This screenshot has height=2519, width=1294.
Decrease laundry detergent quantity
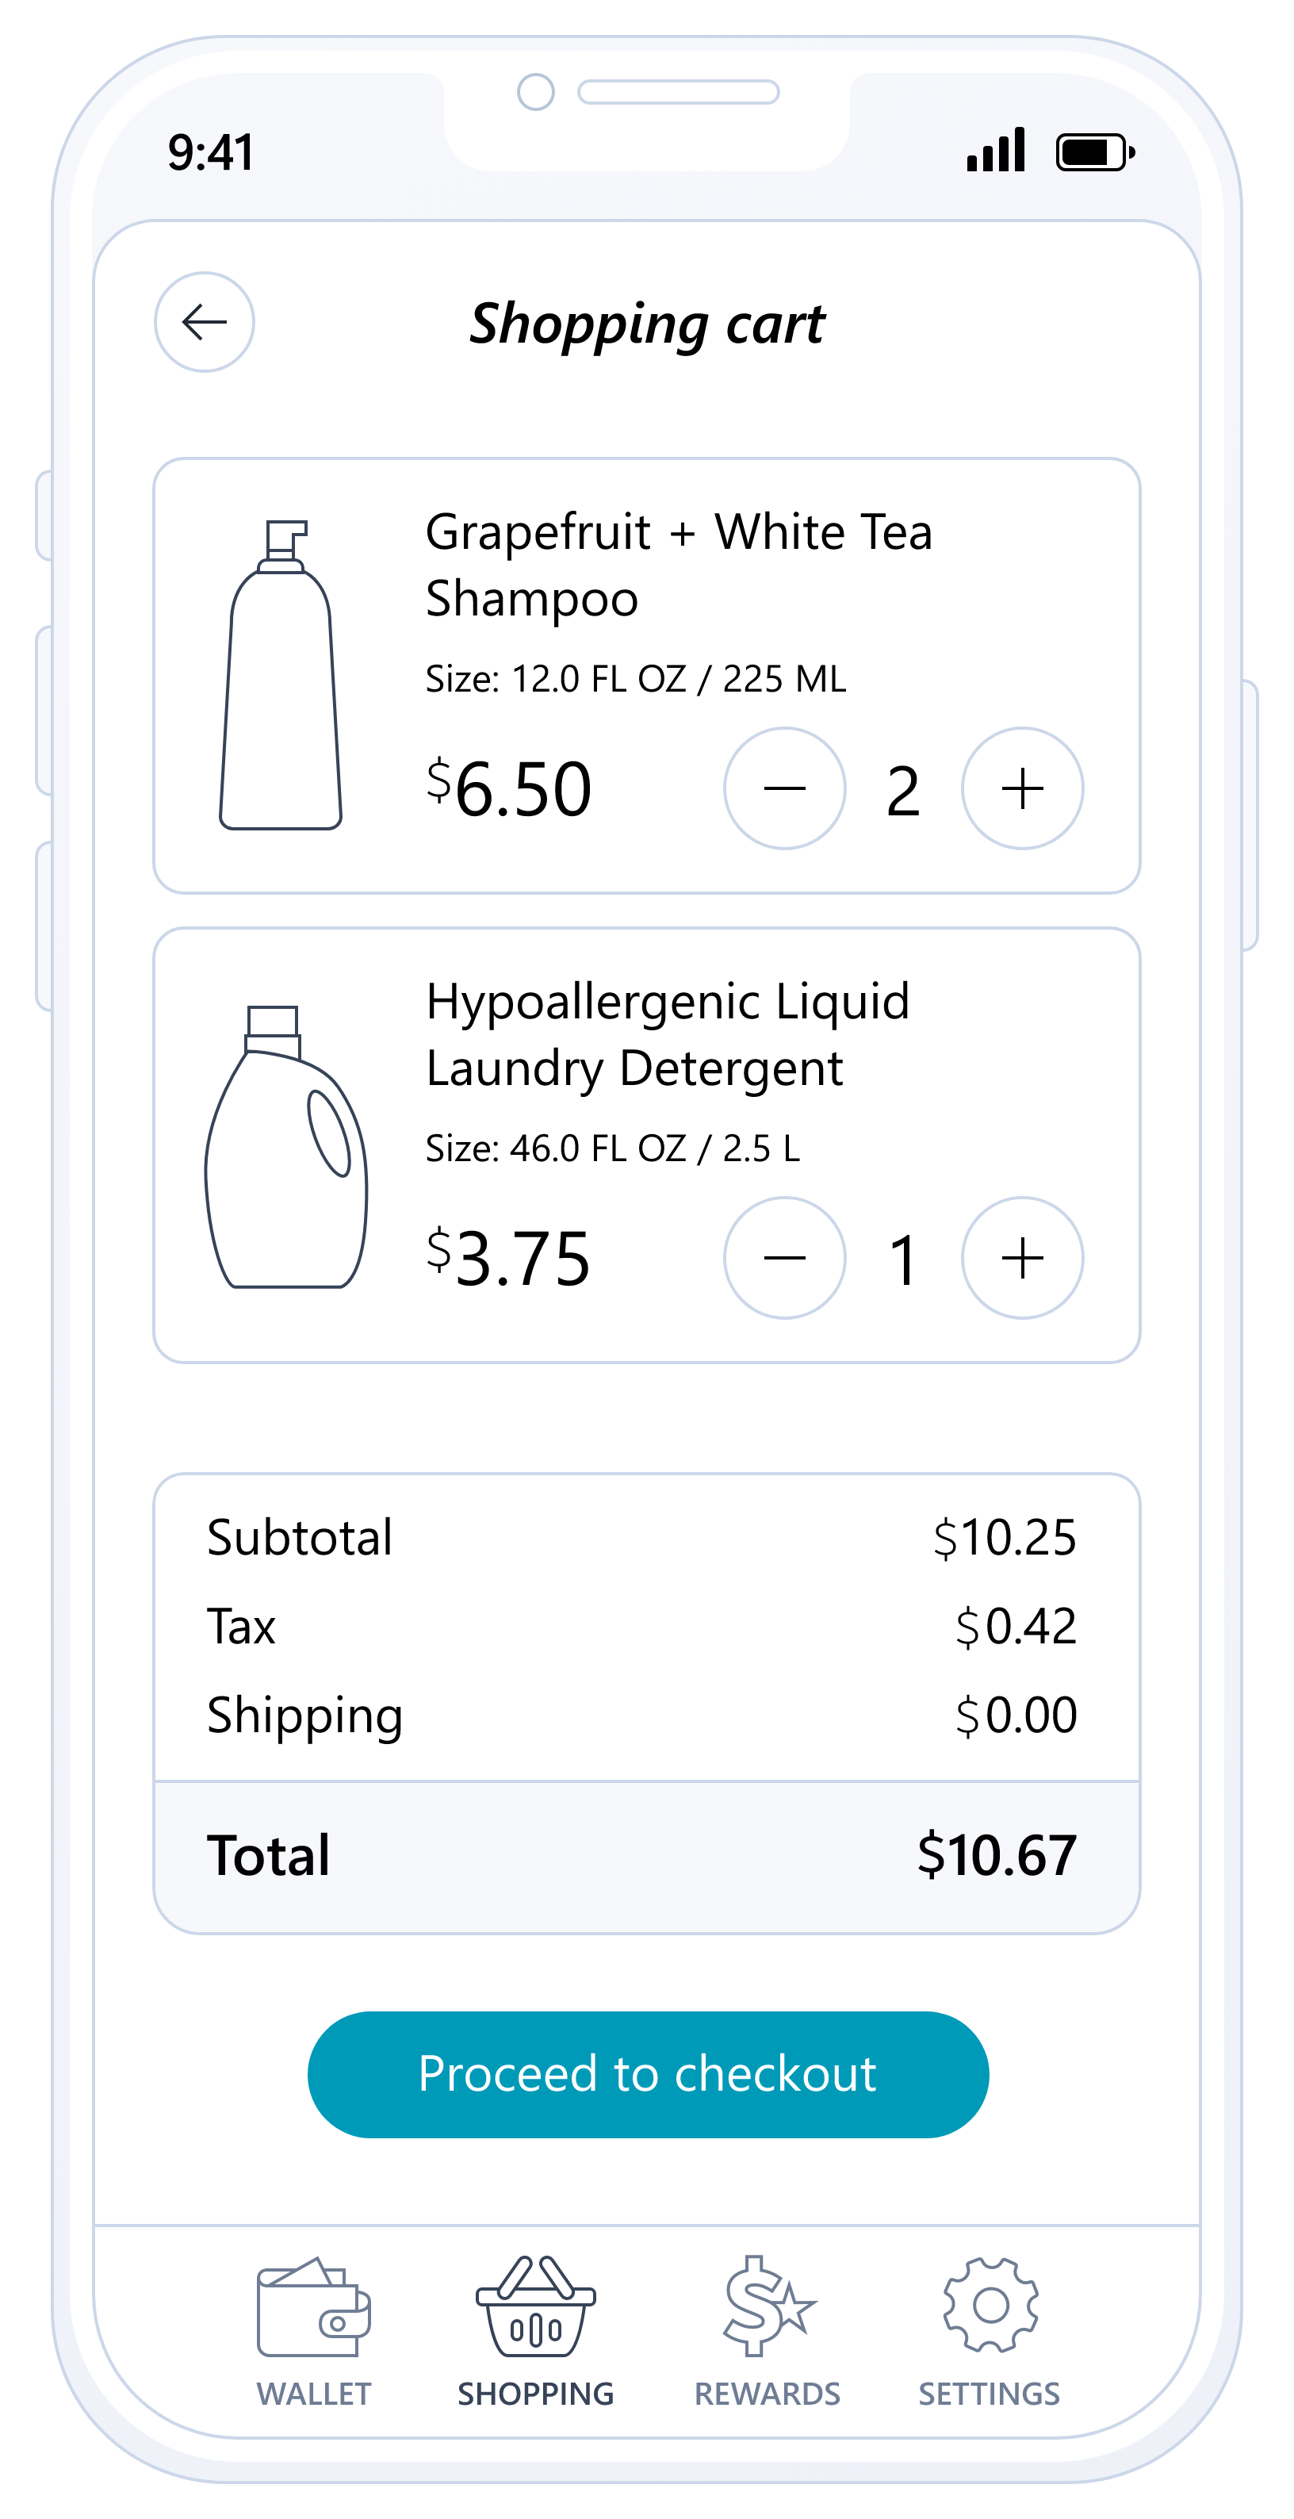(x=784, y=1258)
